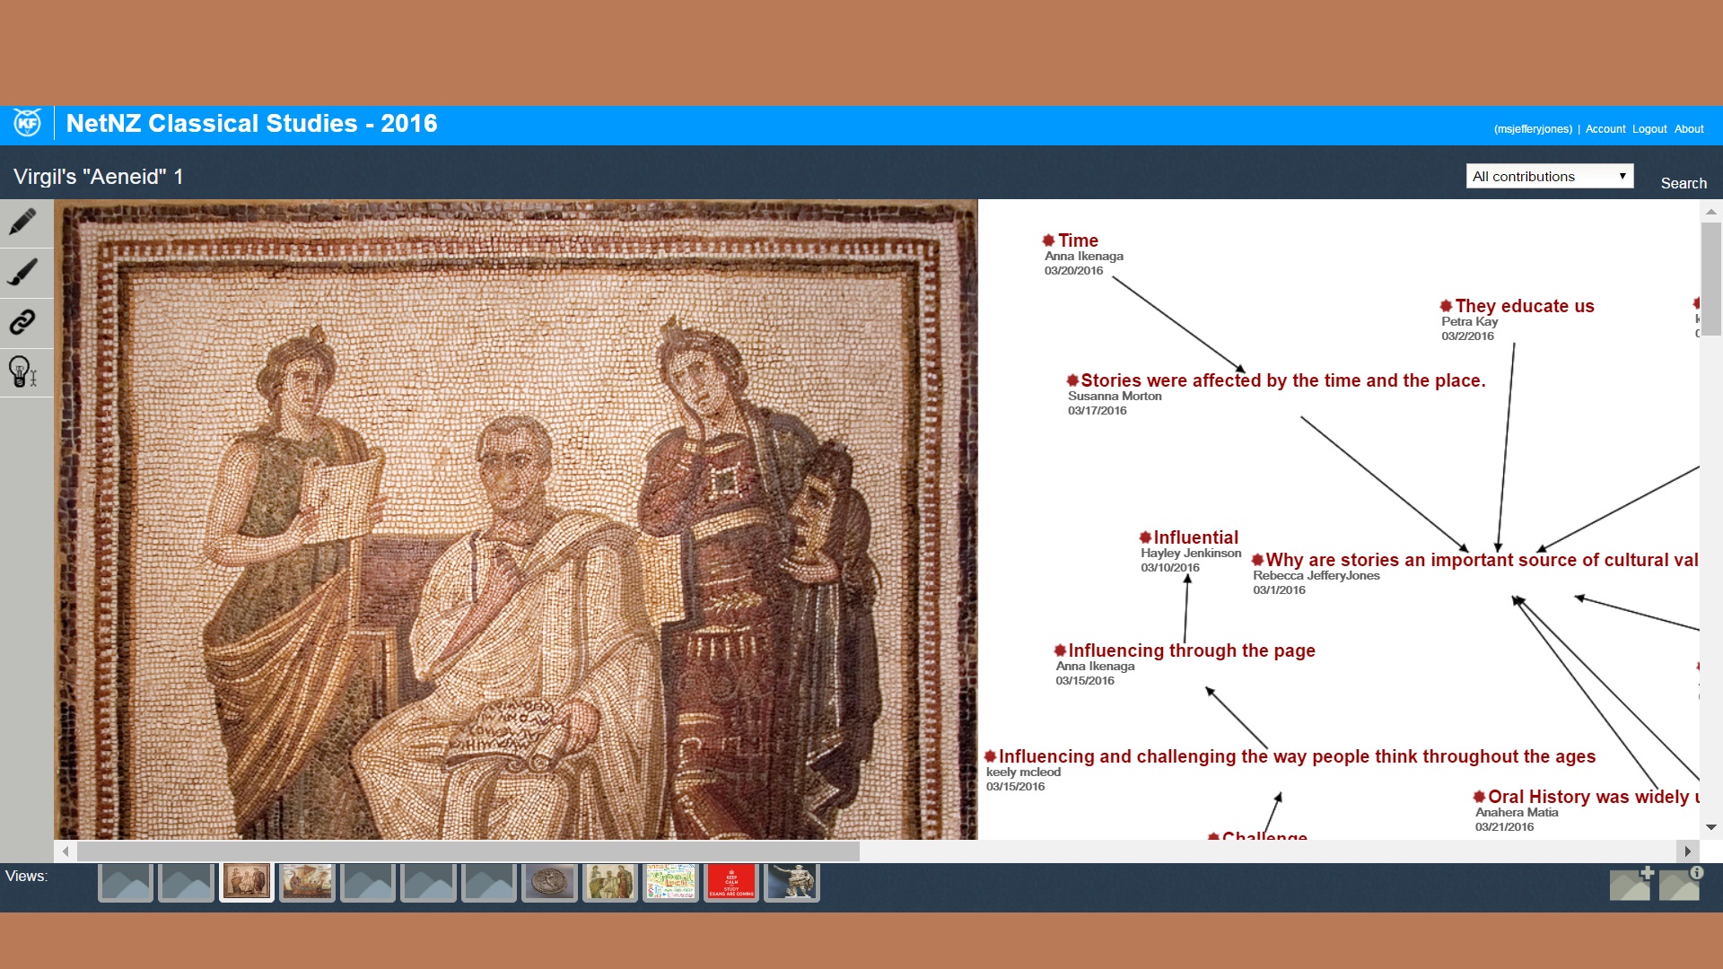Click author name 'Hayley Jenkinson'
Viewport: 1723px width, 969px height.
point(1191,554)
